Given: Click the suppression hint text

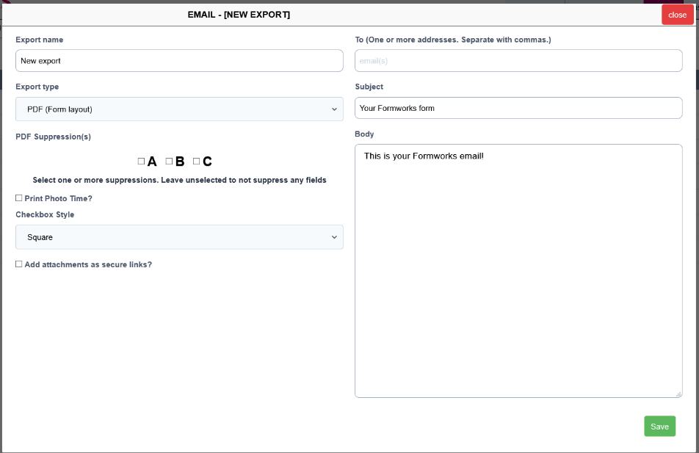Looking at the screenshot, I should point(179,180).
